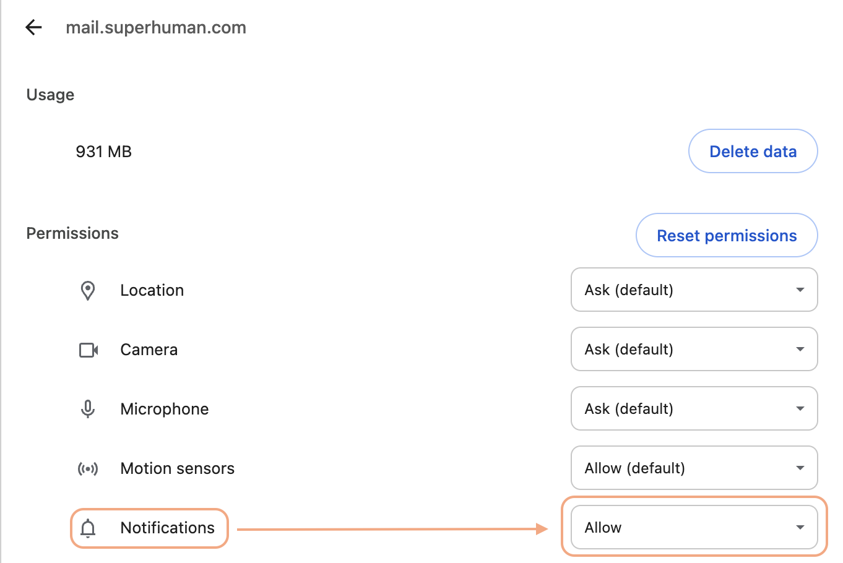Open the Microphone permission dropdown
The image size is (843, 563).
(x=694, y=408)
